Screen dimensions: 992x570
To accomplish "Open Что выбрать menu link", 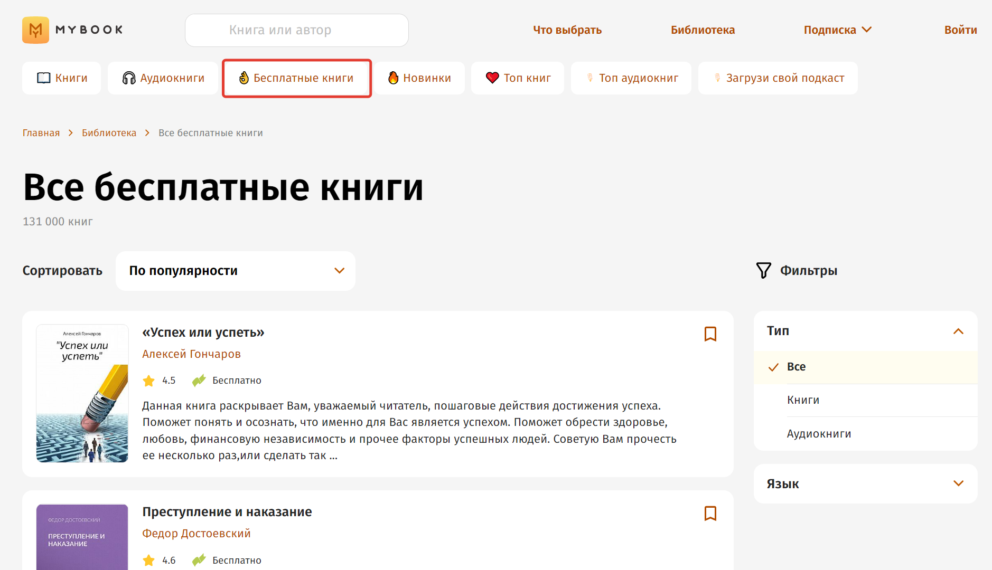I will click(567, 30).
